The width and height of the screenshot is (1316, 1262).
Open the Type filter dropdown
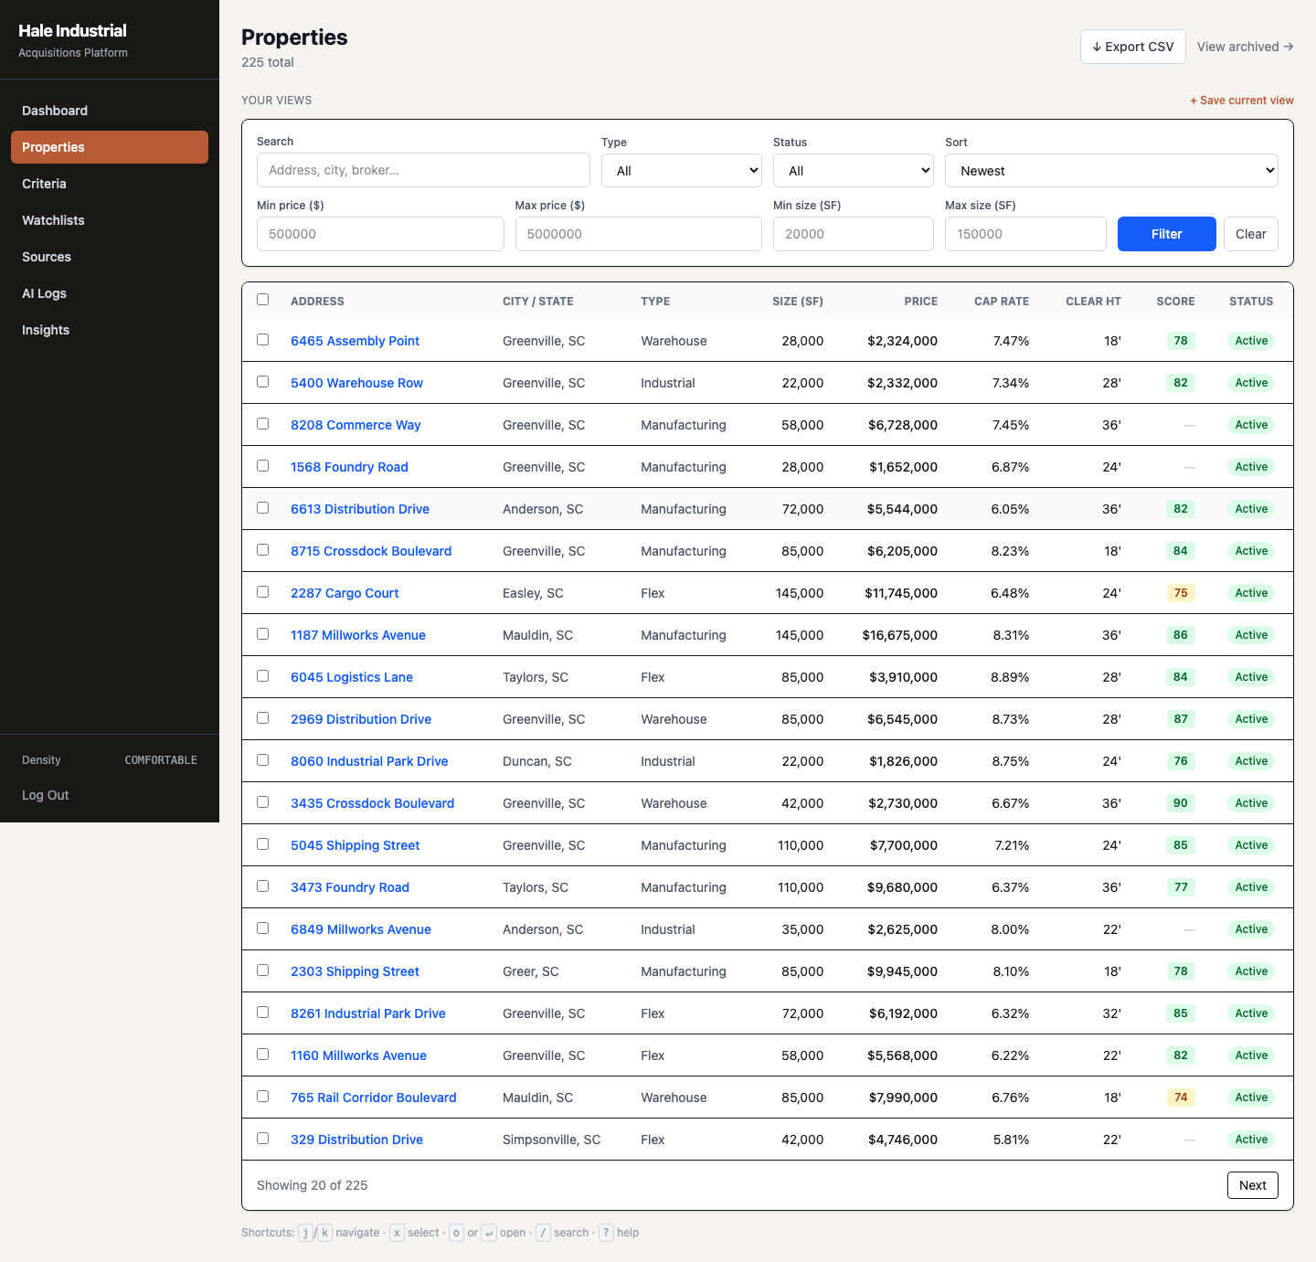[682, 171]
